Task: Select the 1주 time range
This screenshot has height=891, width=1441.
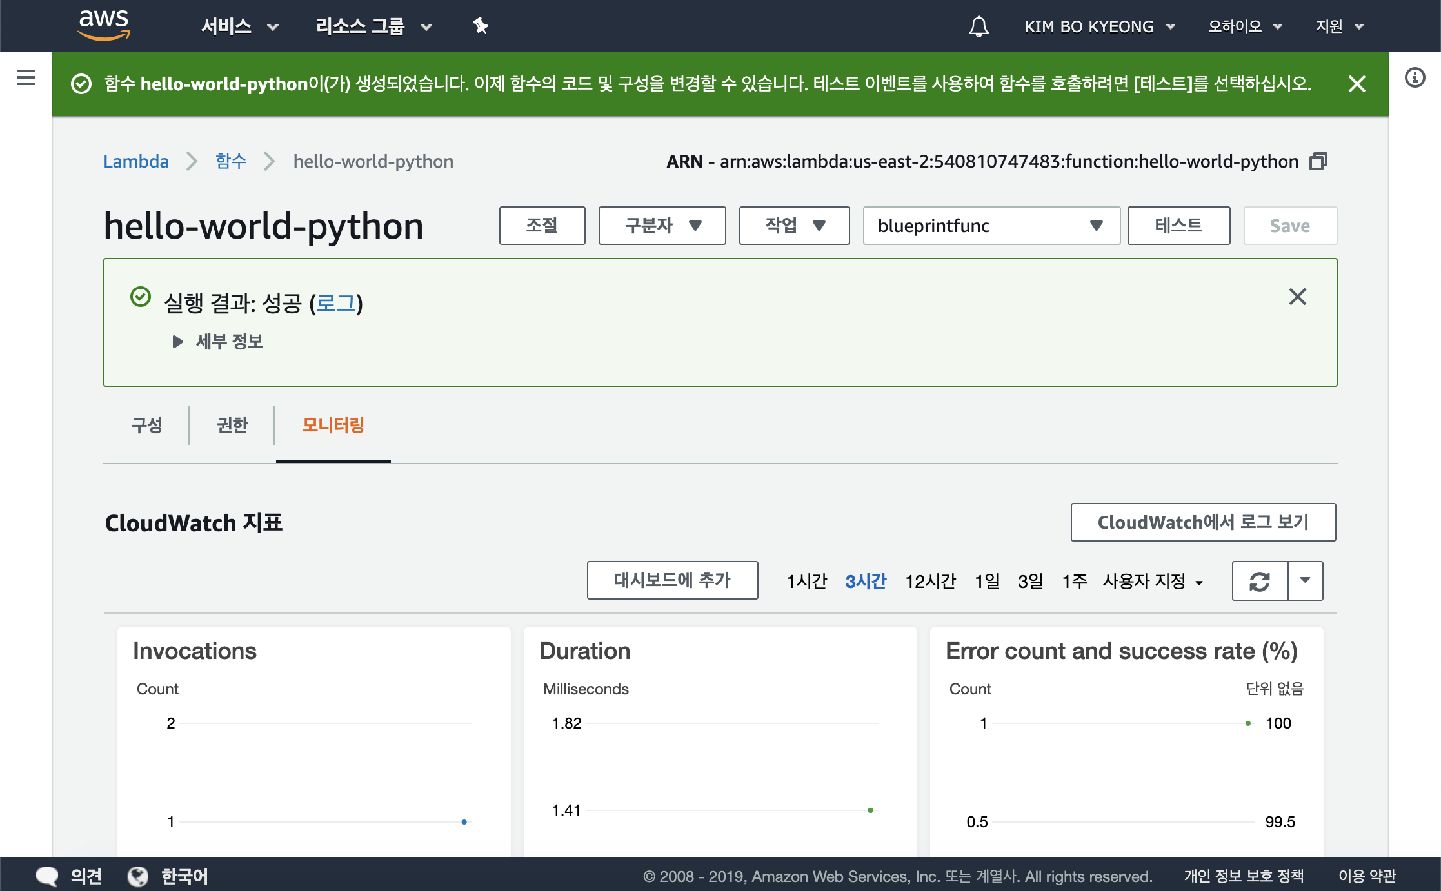Action: [1075, 582]
